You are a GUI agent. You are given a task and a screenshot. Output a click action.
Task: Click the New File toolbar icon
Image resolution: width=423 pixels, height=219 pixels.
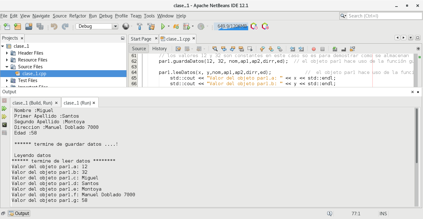7,27
